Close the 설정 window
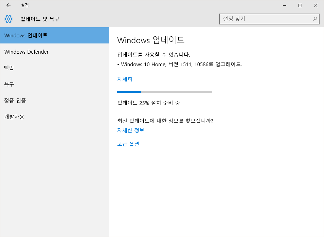324x237 pixels. [316, 5]
